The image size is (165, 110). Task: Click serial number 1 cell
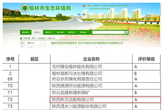click(x=10, y=67)
